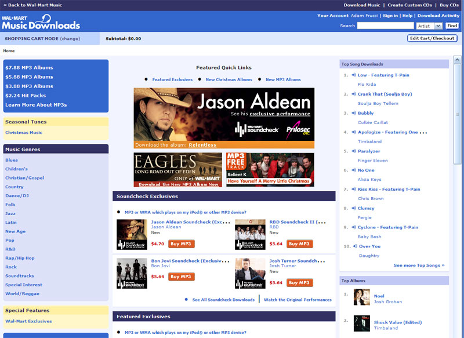Play preview speaker icon beside Cyclone

pyautogui.click(x=354, y=227)
